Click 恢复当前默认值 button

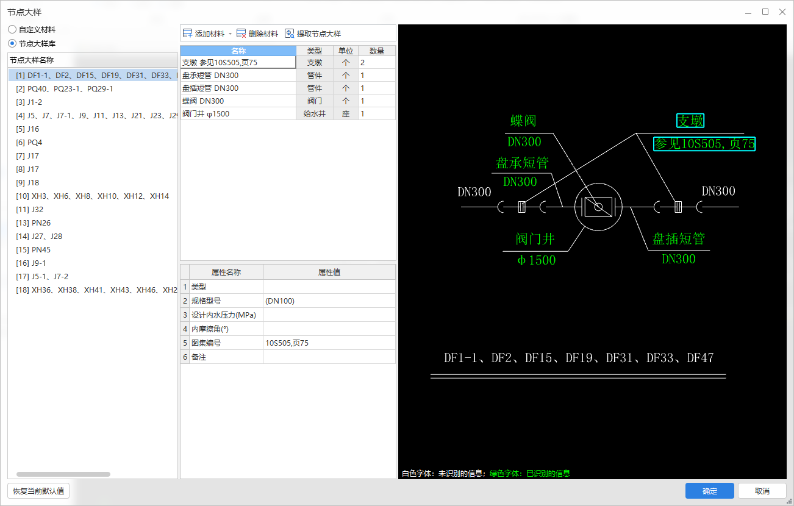(38, 491)
